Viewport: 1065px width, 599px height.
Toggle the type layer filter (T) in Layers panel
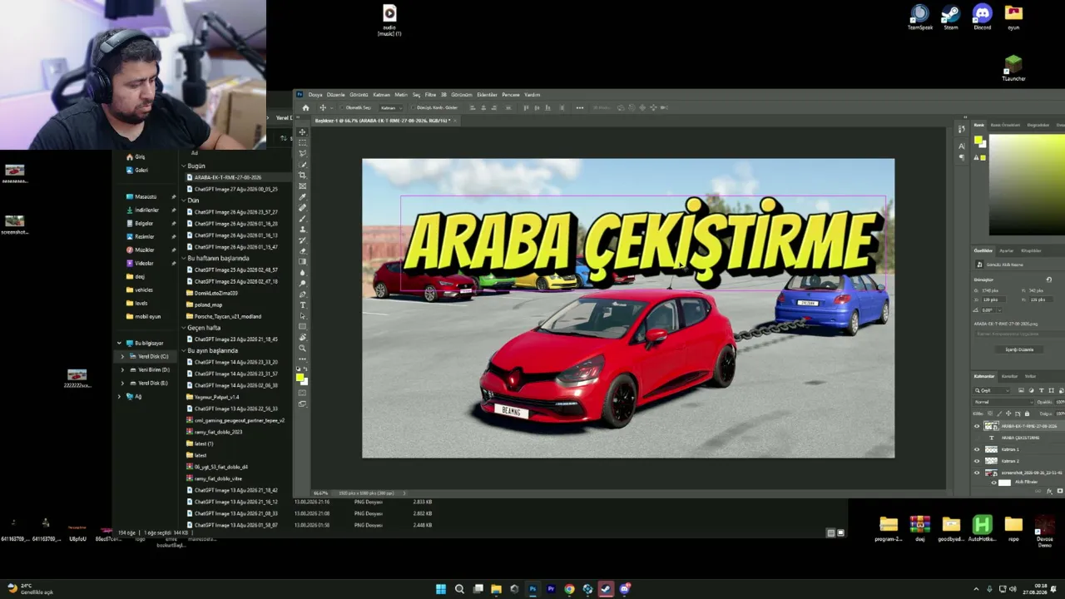click(1041, 390)
